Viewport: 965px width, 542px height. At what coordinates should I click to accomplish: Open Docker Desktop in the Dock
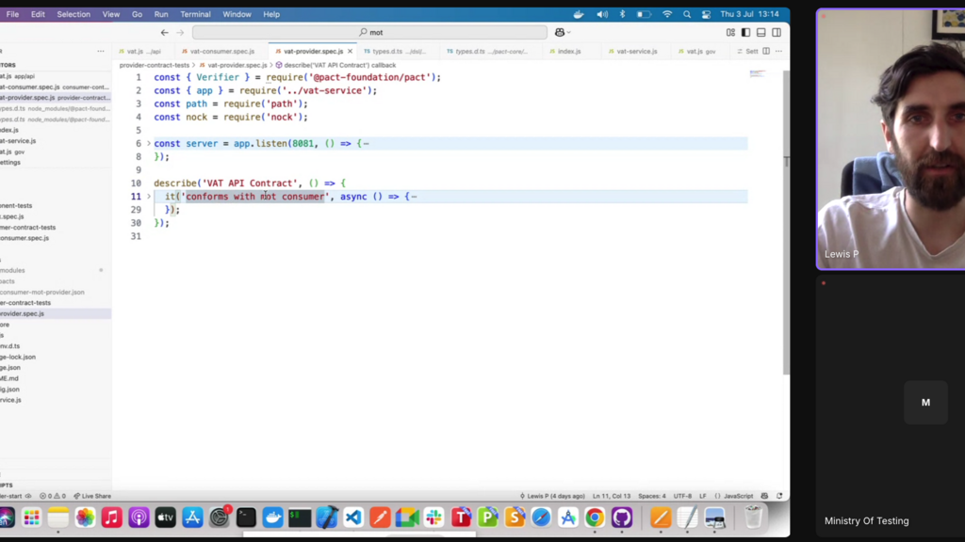point(272,518)
